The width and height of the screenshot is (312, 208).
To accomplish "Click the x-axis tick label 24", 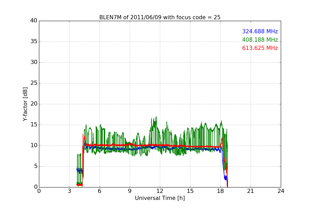I will point(281,191).
